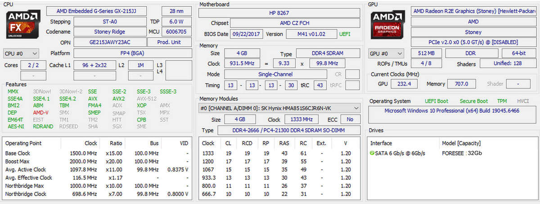Expand the memory module selection dropdown
The image size is (540, 204).
[x=279, y=108]
